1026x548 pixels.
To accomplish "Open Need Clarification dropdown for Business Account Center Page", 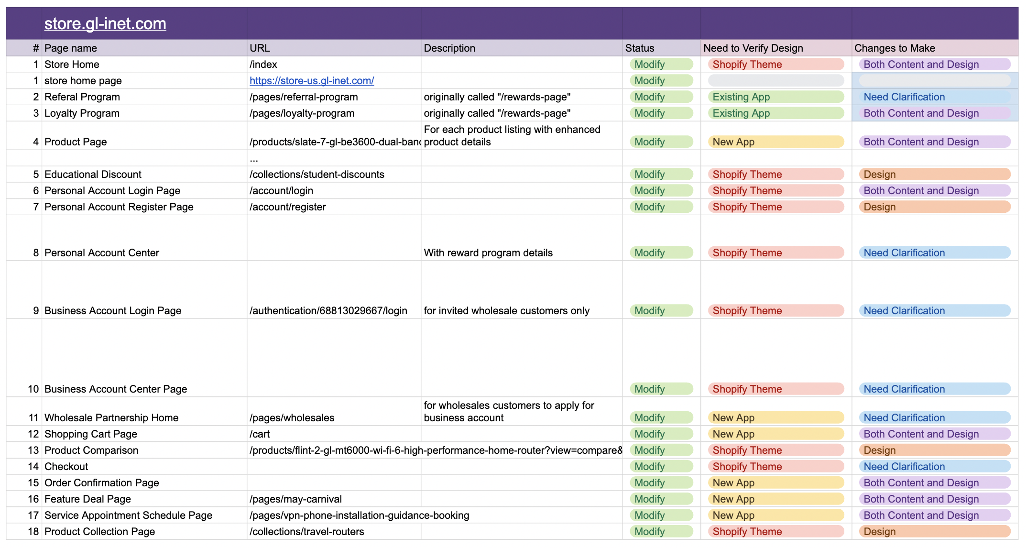I will pos(935,389).
